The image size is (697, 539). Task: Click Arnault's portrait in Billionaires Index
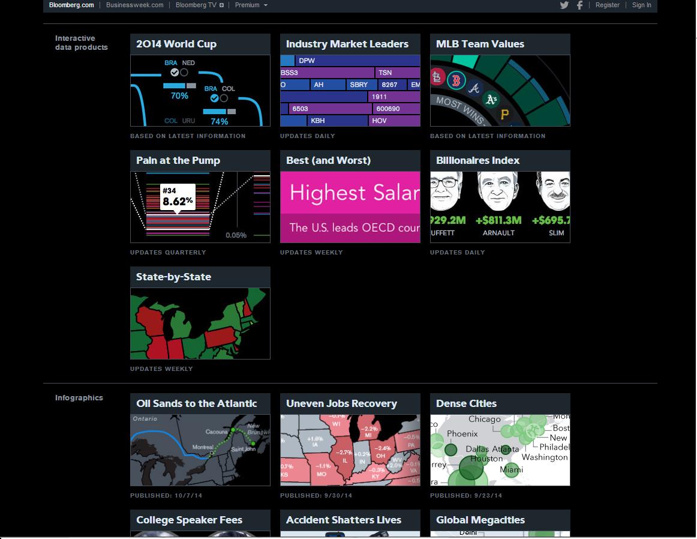pyautogui.click(x=497, y=191)
